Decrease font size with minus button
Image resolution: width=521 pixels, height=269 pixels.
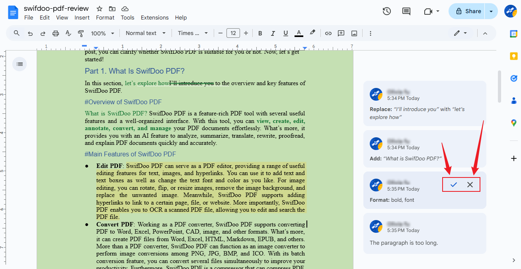click(x=220, y=33)
